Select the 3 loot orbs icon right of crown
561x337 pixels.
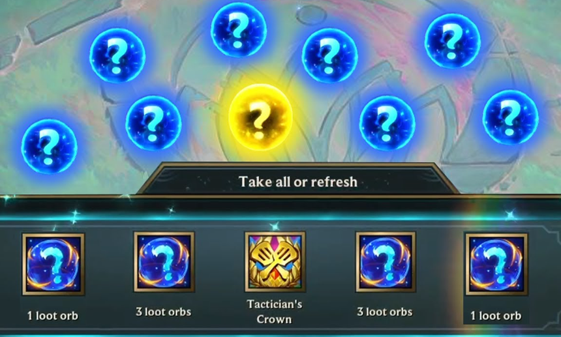(x=386, y=261)
